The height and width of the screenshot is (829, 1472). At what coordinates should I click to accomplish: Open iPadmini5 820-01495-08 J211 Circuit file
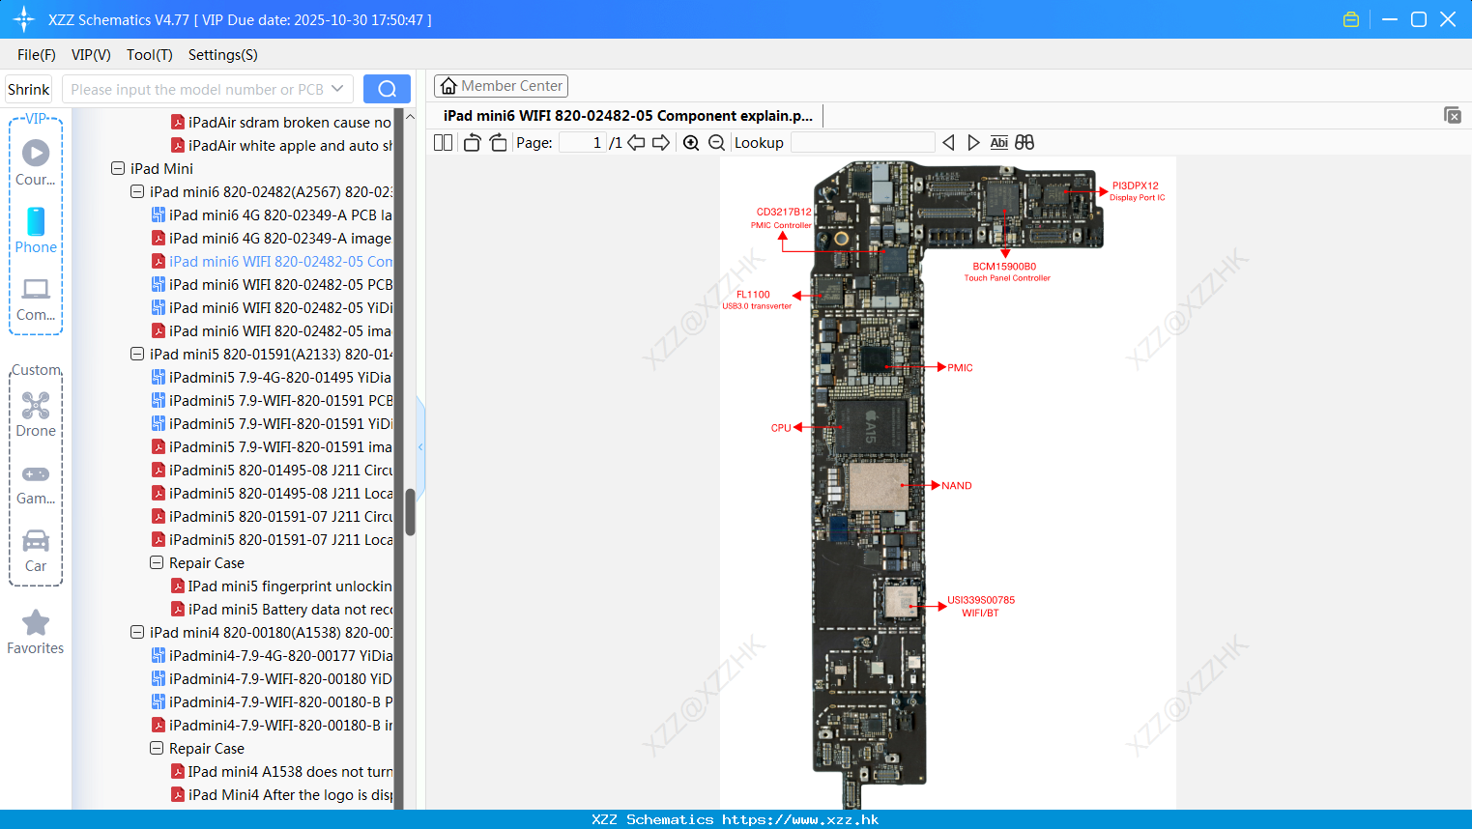tap(272, 470)
